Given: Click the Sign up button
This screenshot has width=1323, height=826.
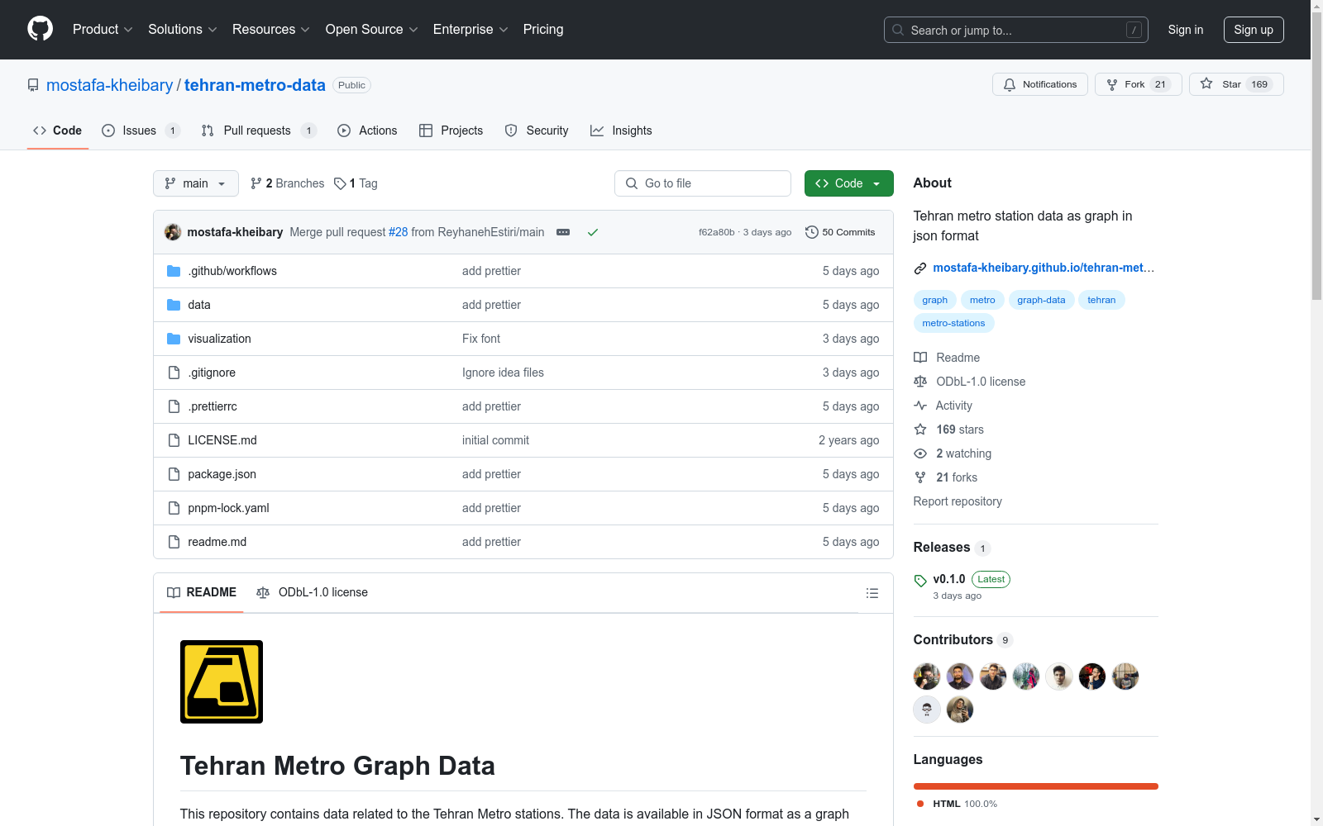Looking at the screenshot, I should tap(1254, 30).
